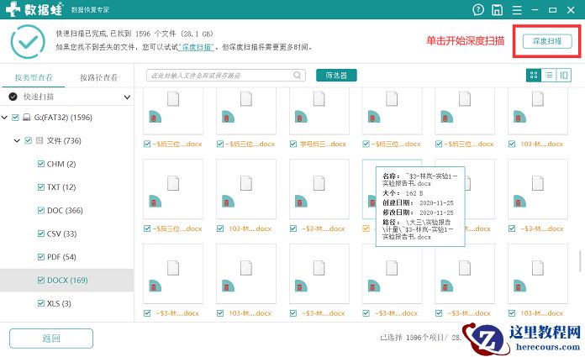The height and width of the screenshot is (357, 585).
Task: Click the black check icon beside 快速扫描
Action: [x=13, y=97]
